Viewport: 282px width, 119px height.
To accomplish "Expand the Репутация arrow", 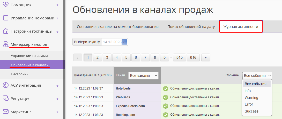I will coord(57,99).
